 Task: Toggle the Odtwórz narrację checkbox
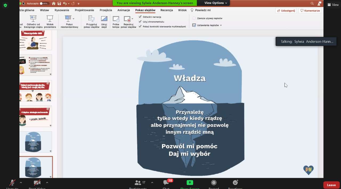[140, 17]
